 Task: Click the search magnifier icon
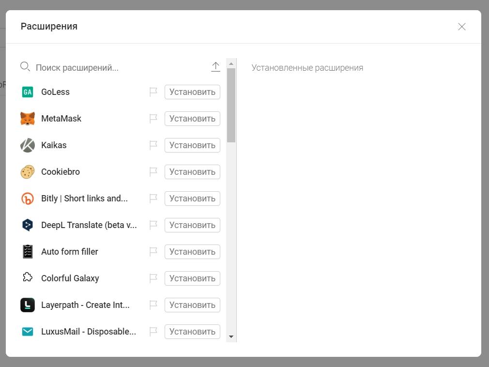click(25, 66)
